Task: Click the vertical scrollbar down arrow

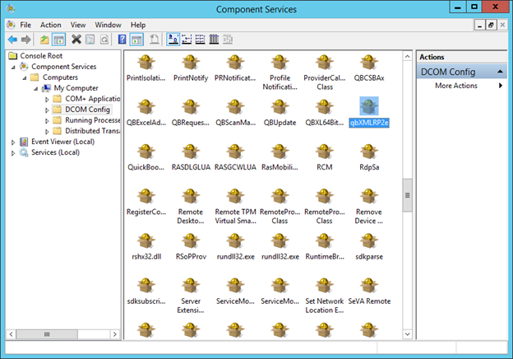Action: 407,333
